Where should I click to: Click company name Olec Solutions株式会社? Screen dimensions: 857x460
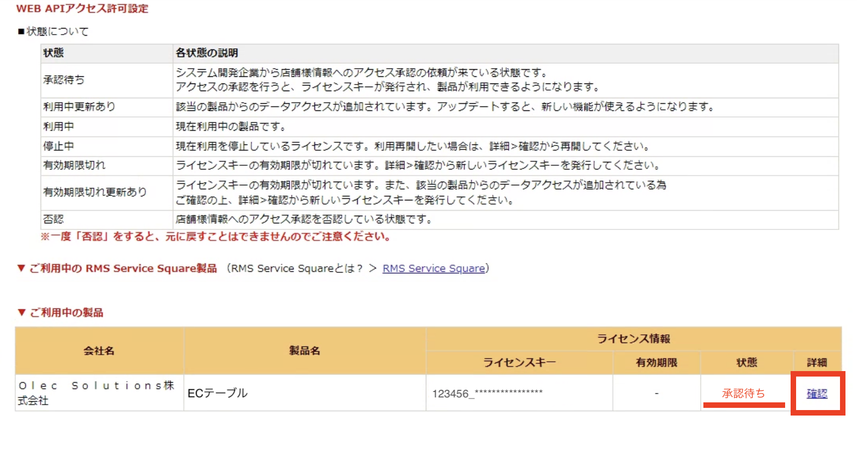click(x=99, y=393)
